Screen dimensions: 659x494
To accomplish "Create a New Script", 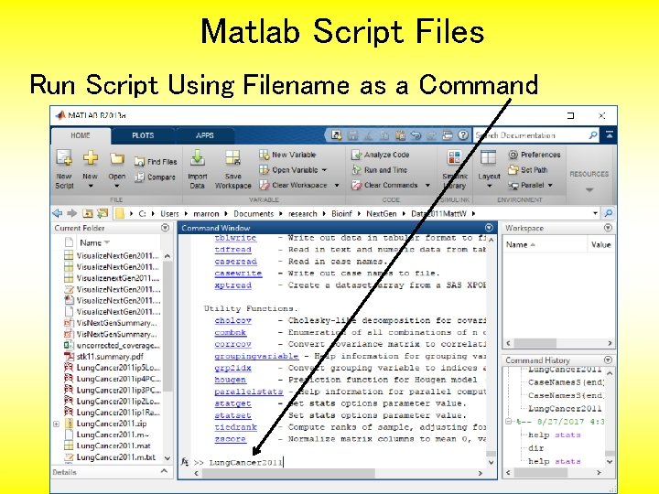I will pos(64,169).
